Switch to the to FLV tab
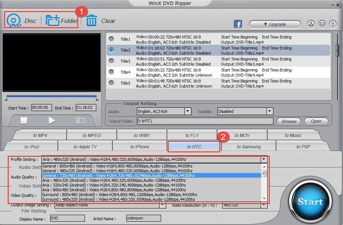Viewport: 343px width, 225px height. click(x=192, y=135)
